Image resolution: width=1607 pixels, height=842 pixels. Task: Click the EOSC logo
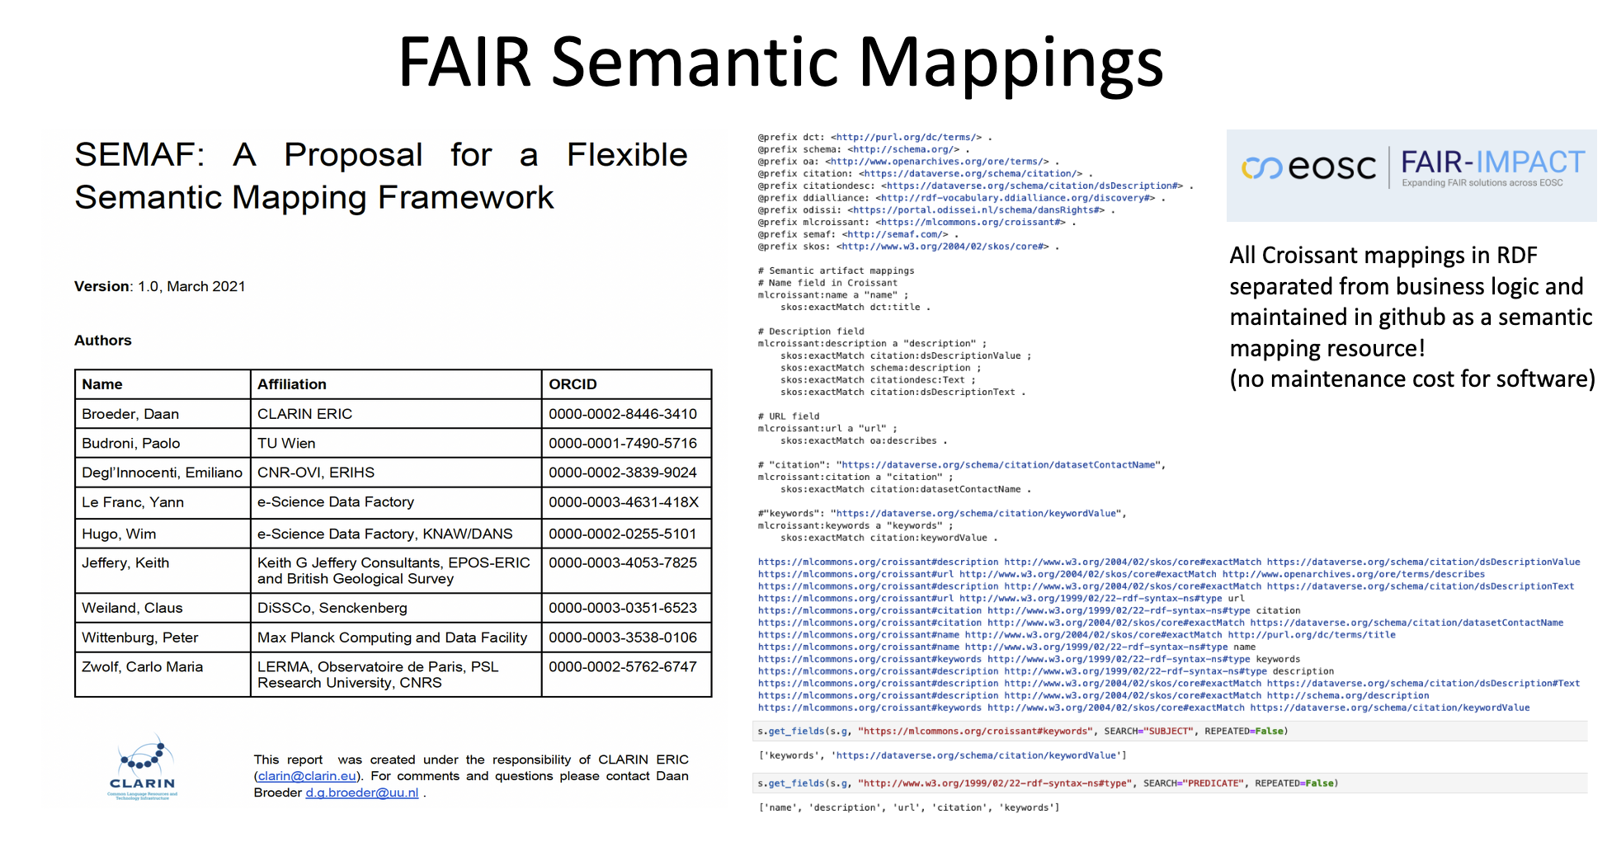(x=1308, y=167)
